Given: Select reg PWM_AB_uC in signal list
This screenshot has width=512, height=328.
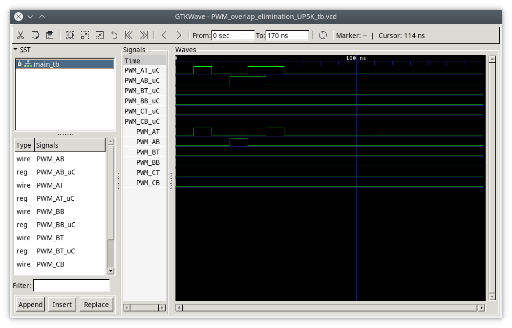Looking at the screenshot, I should point(61,172).
